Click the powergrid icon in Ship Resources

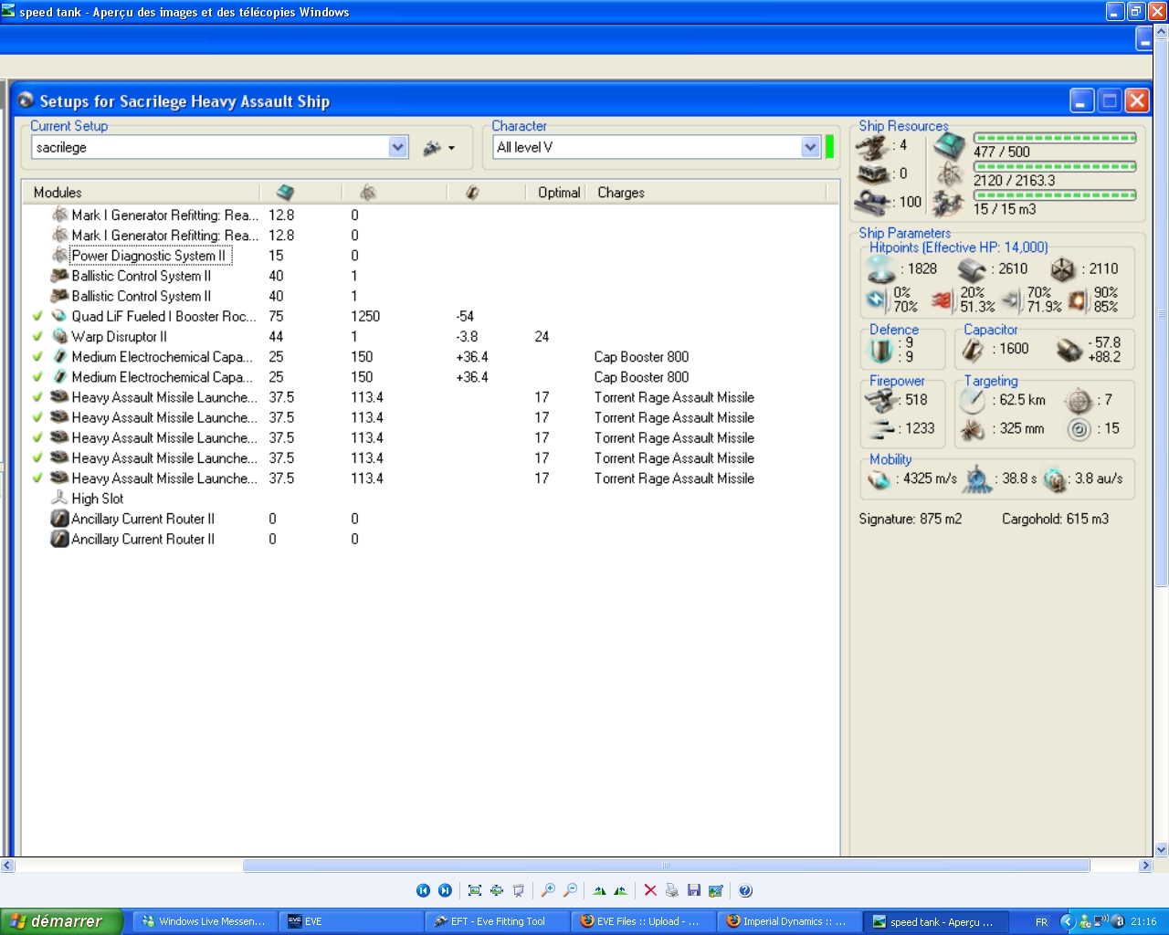[950, 173]
